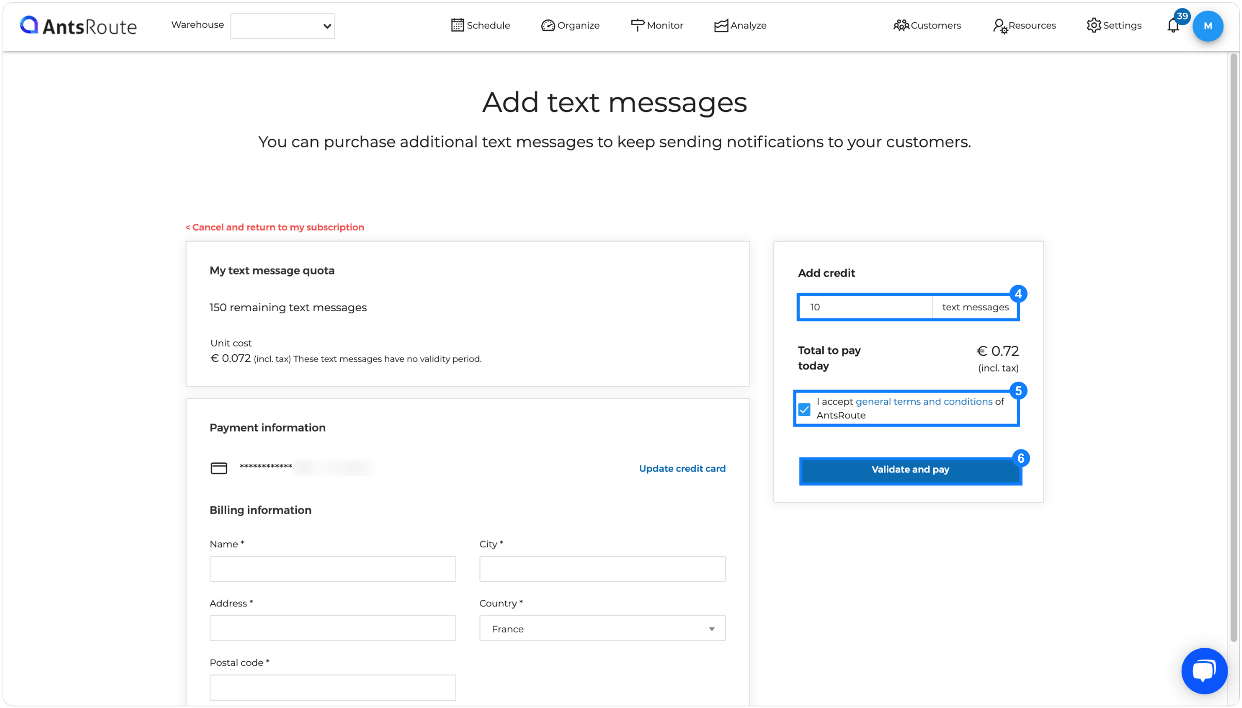Click the masked card number text
This screenshot has height=708, width=1242.
coord(266,467)
